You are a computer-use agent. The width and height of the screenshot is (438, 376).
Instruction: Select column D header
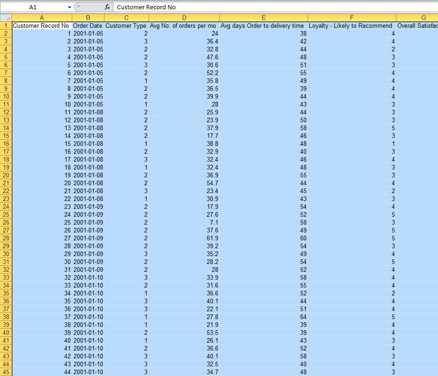coord(184,18)
